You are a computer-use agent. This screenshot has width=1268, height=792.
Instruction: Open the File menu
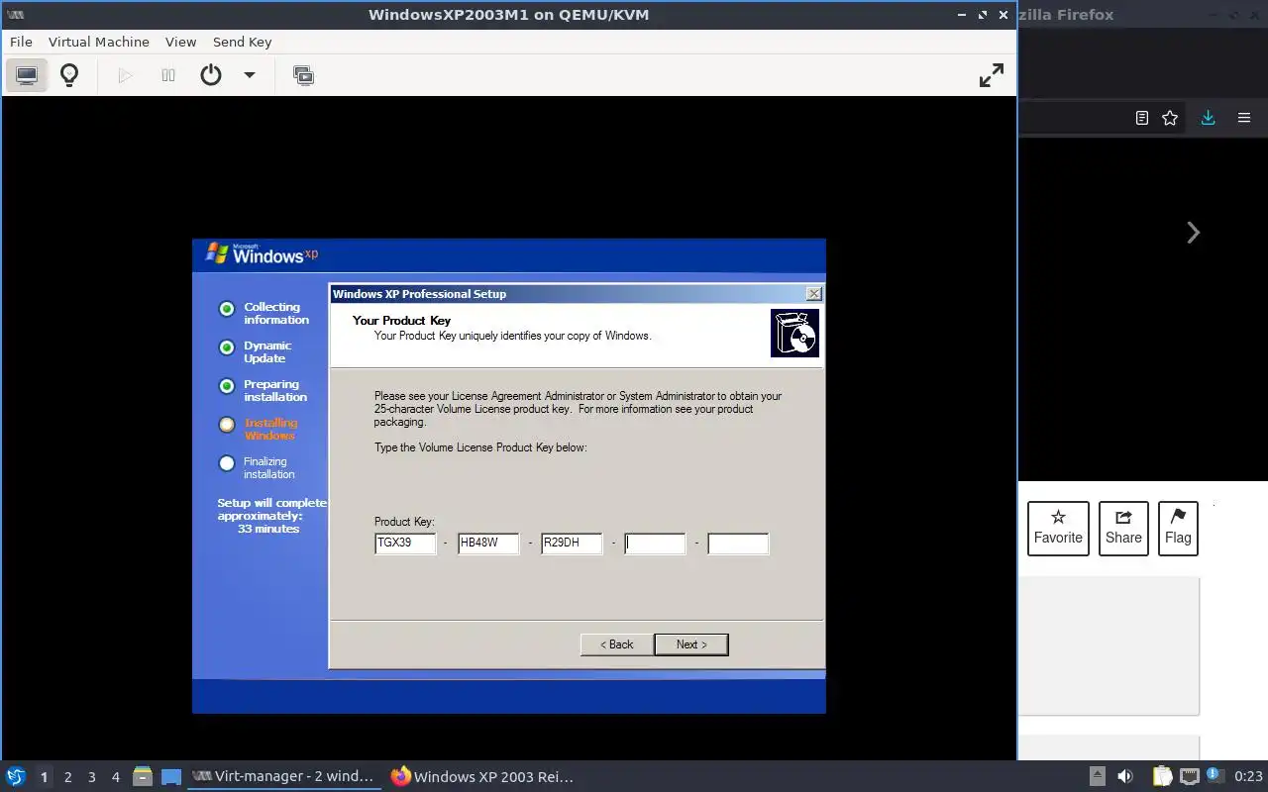coord(21,42)
